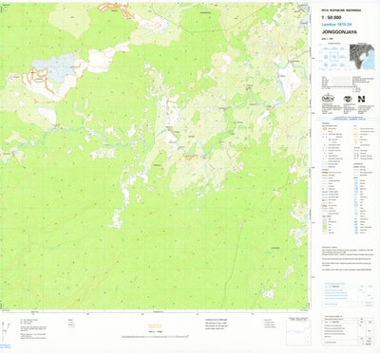Open the grayscale location inset map
The height and width of the screenshot is (353, 380).
click(362, 57)
